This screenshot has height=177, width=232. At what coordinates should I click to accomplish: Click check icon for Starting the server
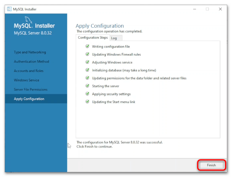(87, 86)
